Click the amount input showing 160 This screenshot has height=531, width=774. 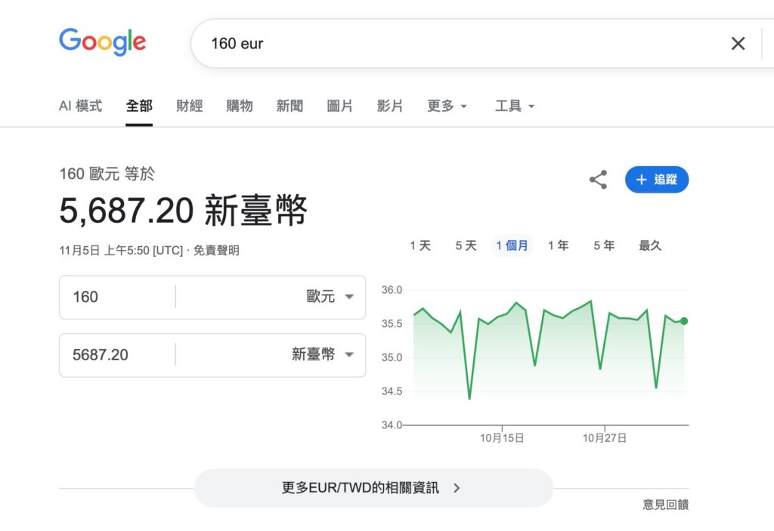point(113,297)
